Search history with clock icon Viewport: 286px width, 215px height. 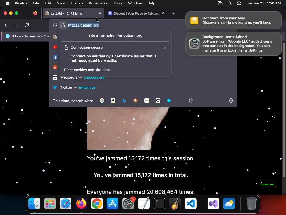pos(191,101)
